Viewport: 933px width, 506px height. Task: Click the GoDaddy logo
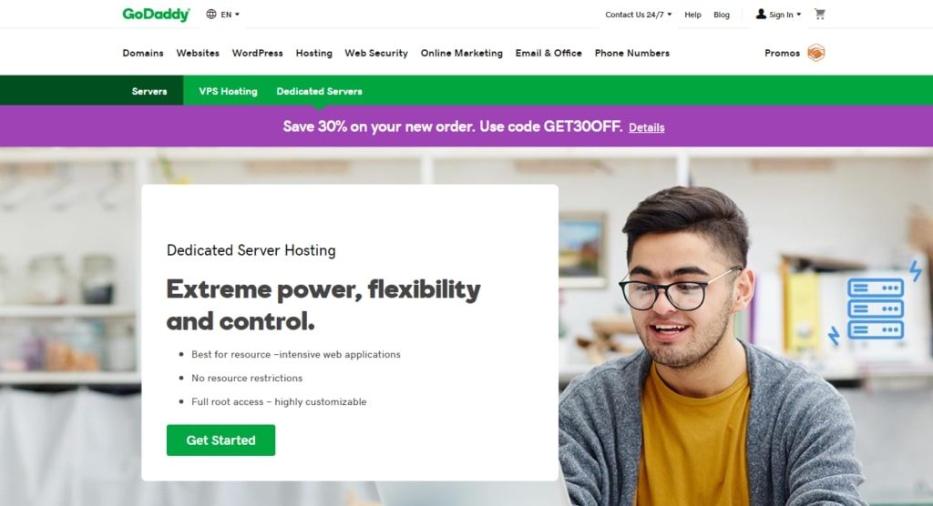(156, 15)
